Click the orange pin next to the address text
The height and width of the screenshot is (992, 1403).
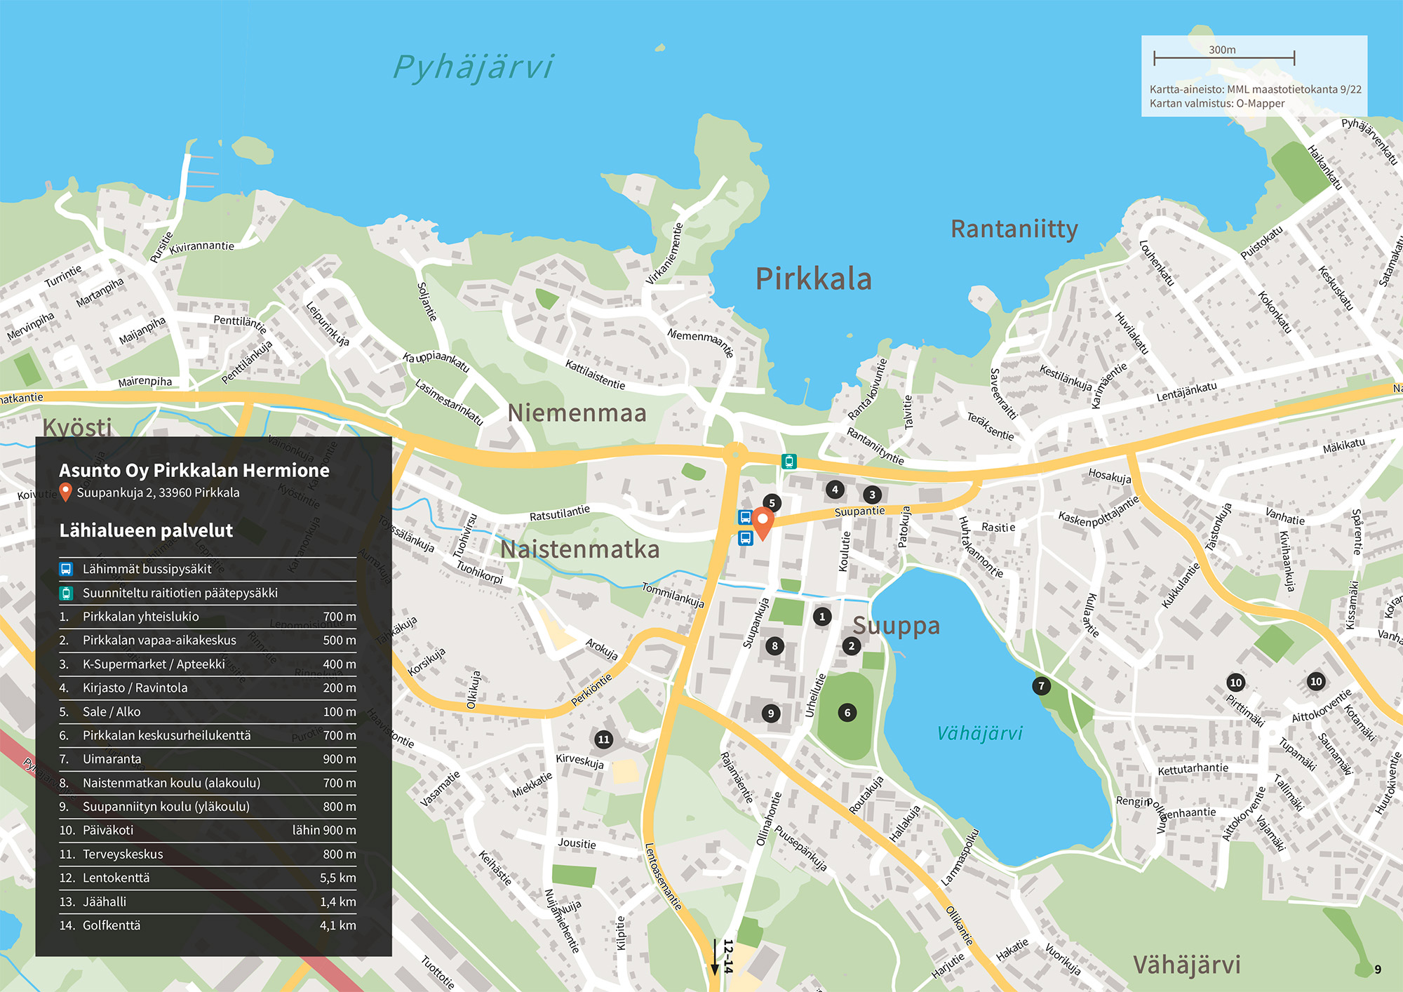(x=66, y=492)
